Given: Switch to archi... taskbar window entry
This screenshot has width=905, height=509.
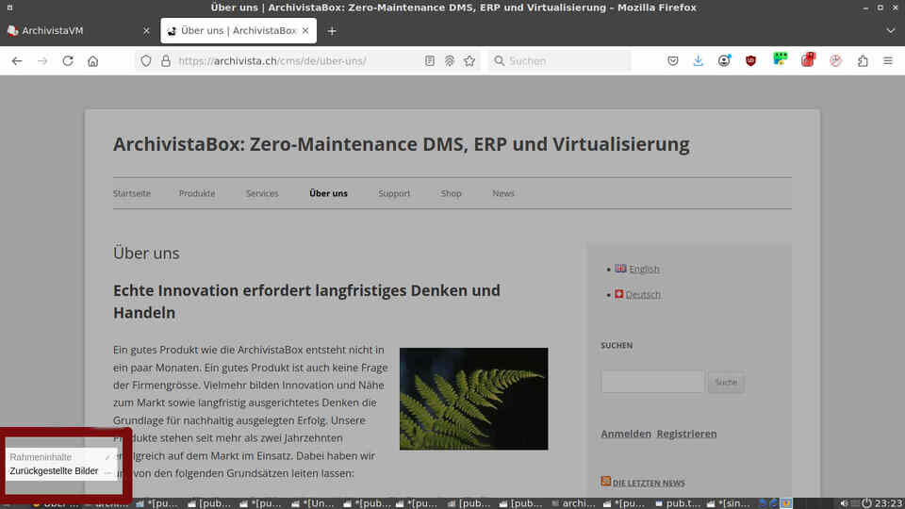Looking at the screenshot, I should click(574, 503).
